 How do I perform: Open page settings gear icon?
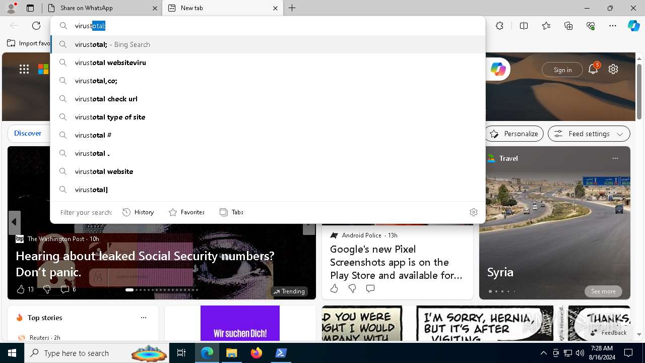tap(613, 70)
